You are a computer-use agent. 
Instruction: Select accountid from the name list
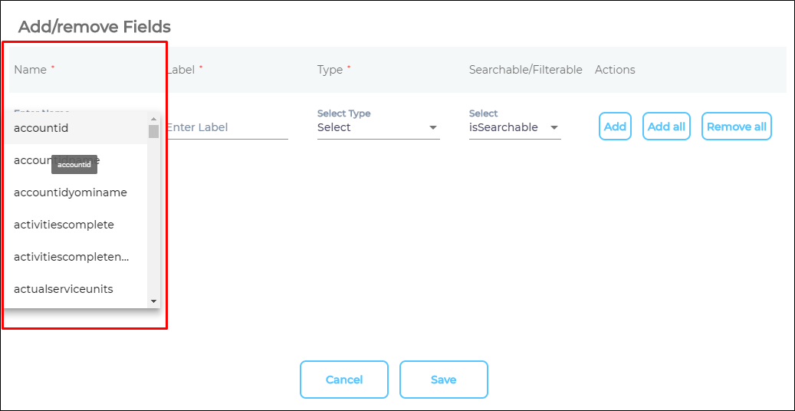point(41,128)
